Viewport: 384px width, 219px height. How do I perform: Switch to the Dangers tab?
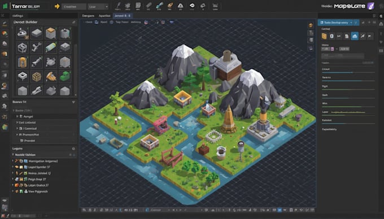(x=88, y=16)
